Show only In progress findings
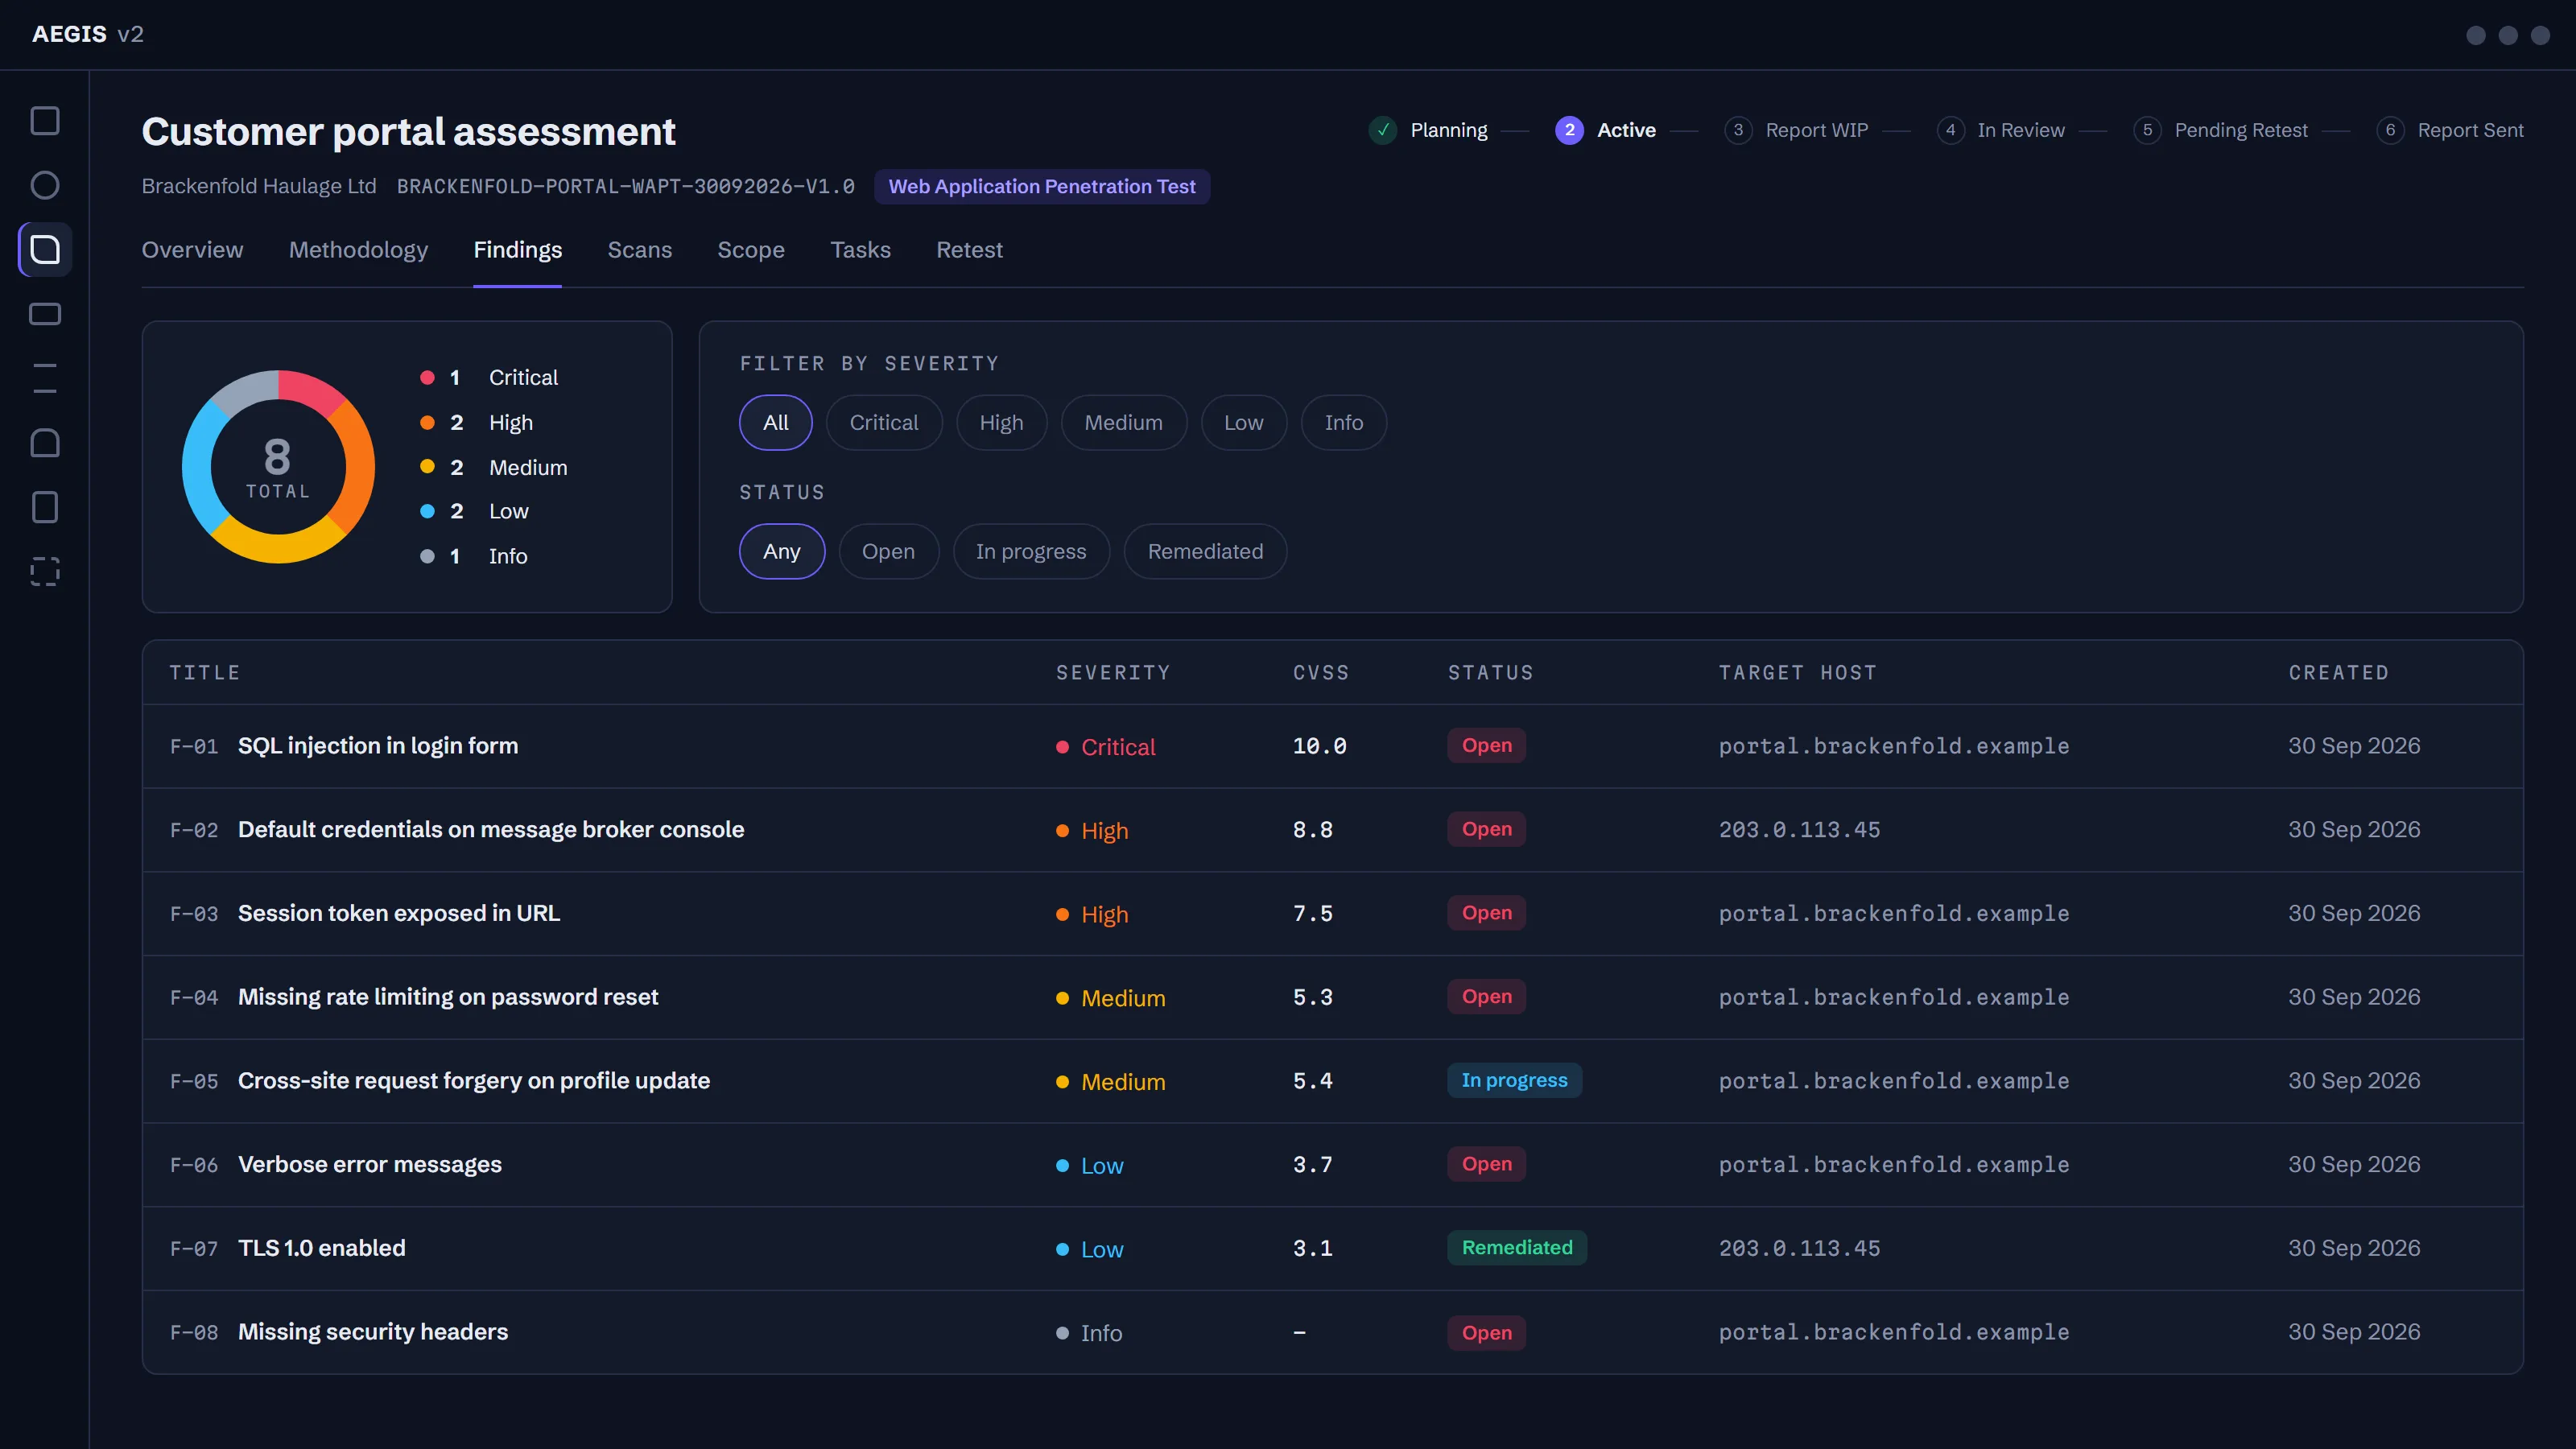This screenshot has width=2576, height=1449. tap(1031, 552)
